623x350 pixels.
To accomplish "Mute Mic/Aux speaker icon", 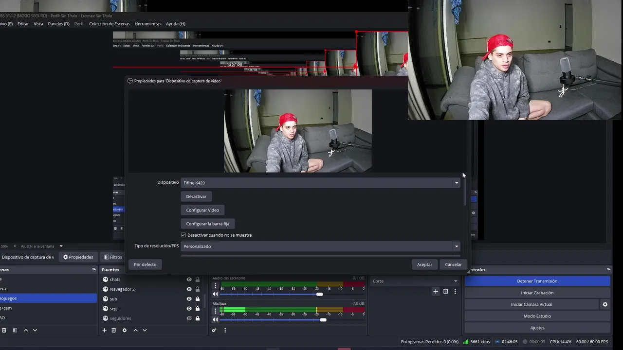I will coord(215,319).
